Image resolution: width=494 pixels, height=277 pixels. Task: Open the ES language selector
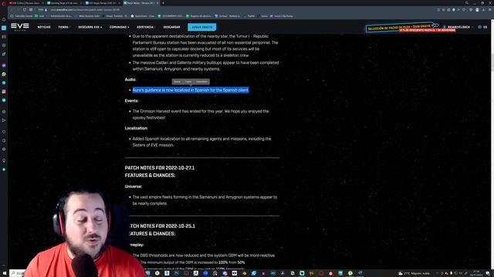click(482, 28)
